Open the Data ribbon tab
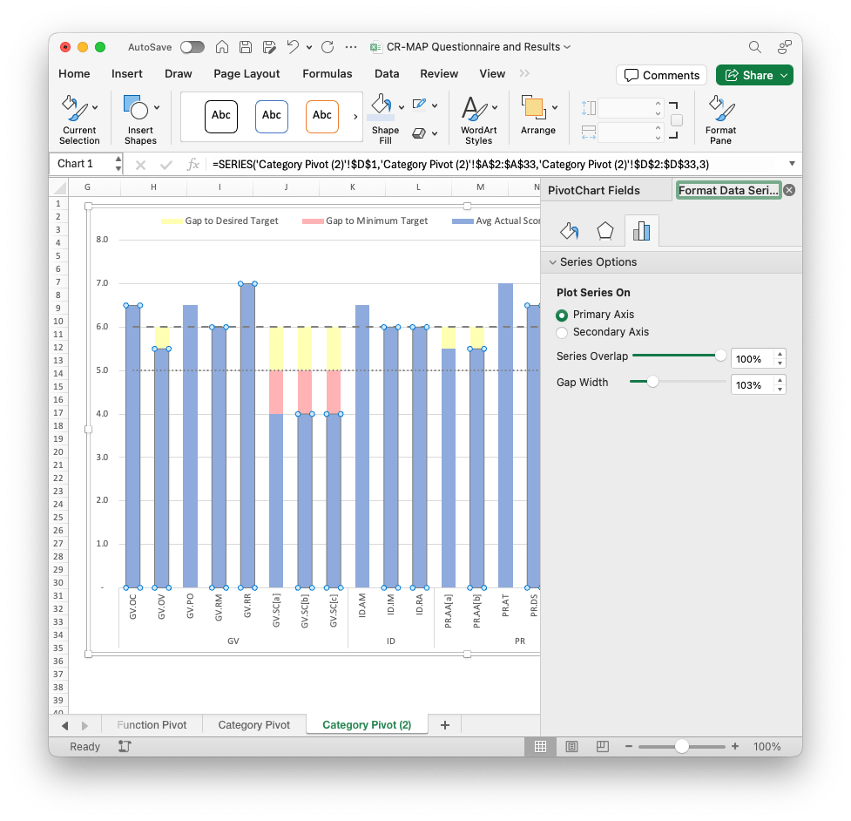The width and height of the screenshot is (851, 821). coord(387,74)
